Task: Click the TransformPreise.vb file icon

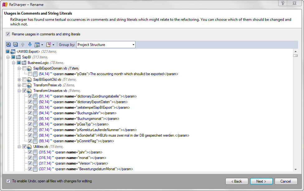Action: [x=29, y=85]
